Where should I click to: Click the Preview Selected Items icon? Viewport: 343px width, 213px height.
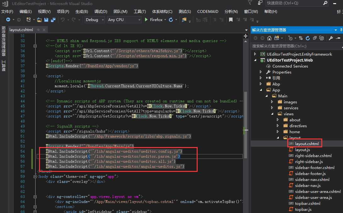[x=338, y=38]
